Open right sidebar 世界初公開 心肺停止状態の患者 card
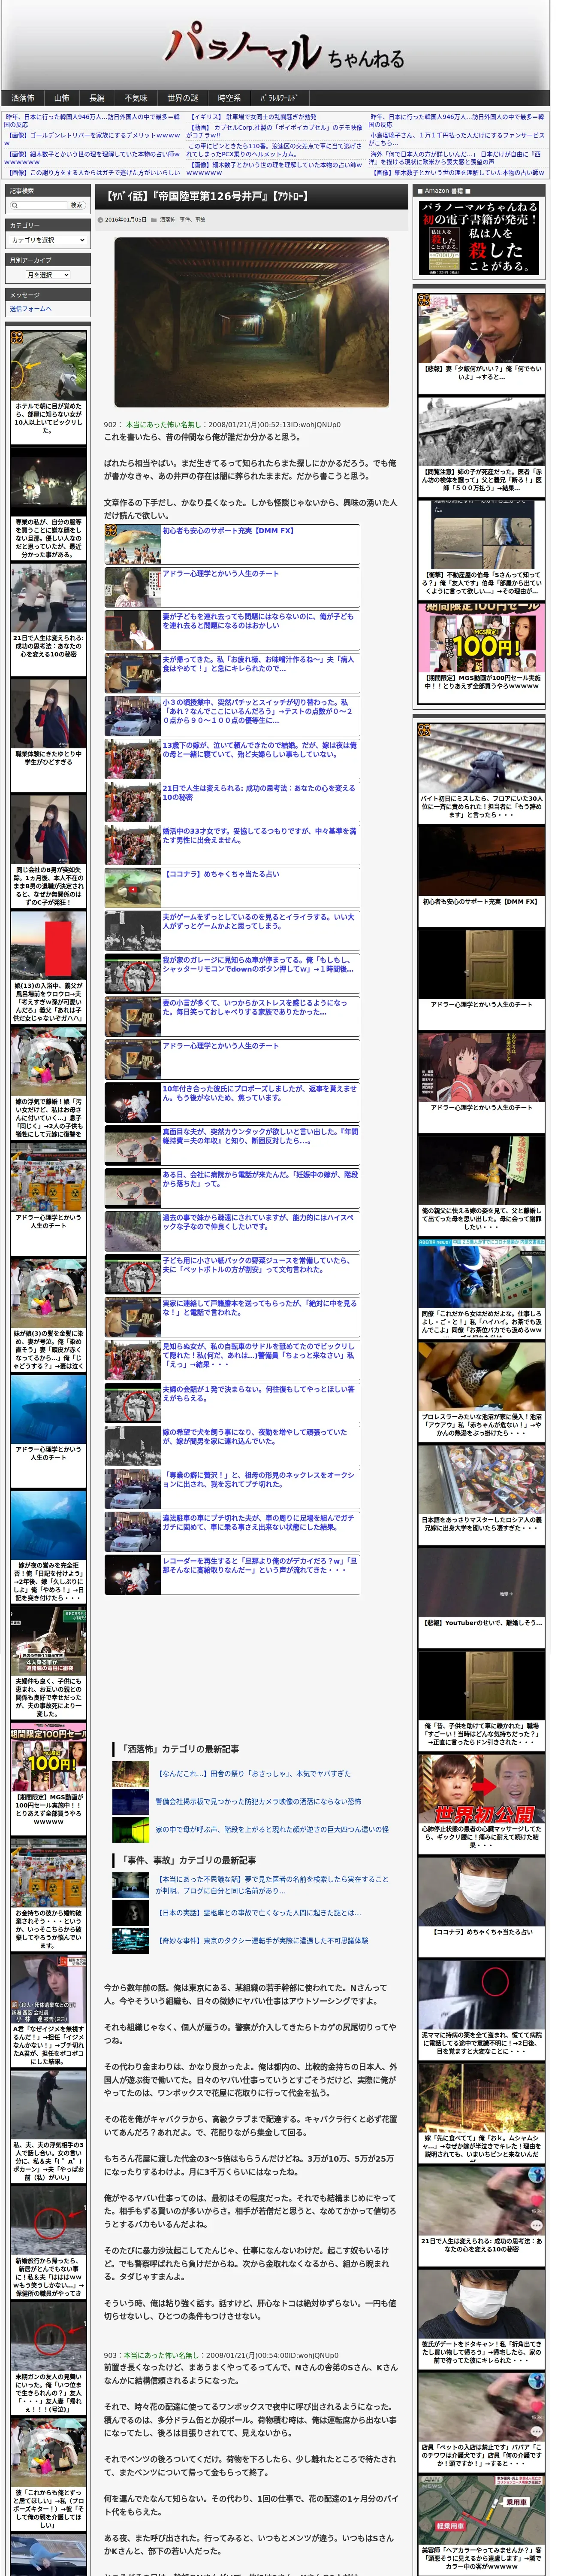585x2576 pixels. tap(481, 1803)
